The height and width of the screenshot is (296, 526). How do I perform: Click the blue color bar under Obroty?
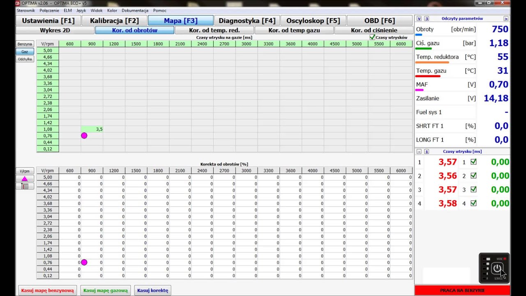(419, 35)
